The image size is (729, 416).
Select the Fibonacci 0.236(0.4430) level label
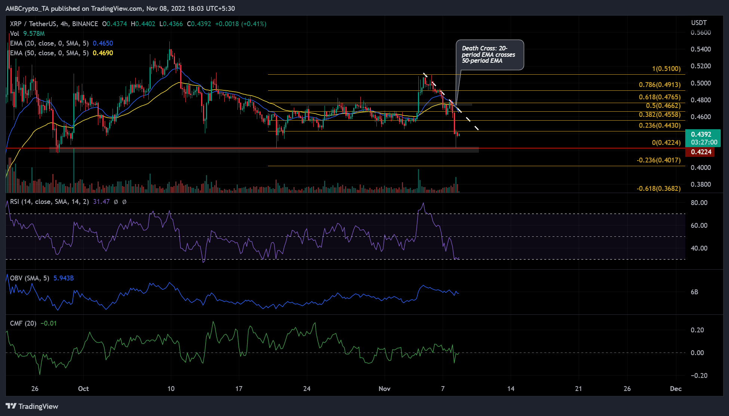[659, 125]
